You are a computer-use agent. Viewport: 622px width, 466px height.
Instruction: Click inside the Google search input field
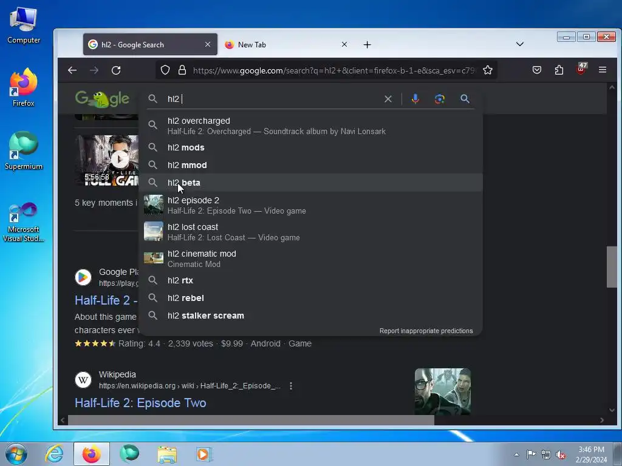point(274,99)
